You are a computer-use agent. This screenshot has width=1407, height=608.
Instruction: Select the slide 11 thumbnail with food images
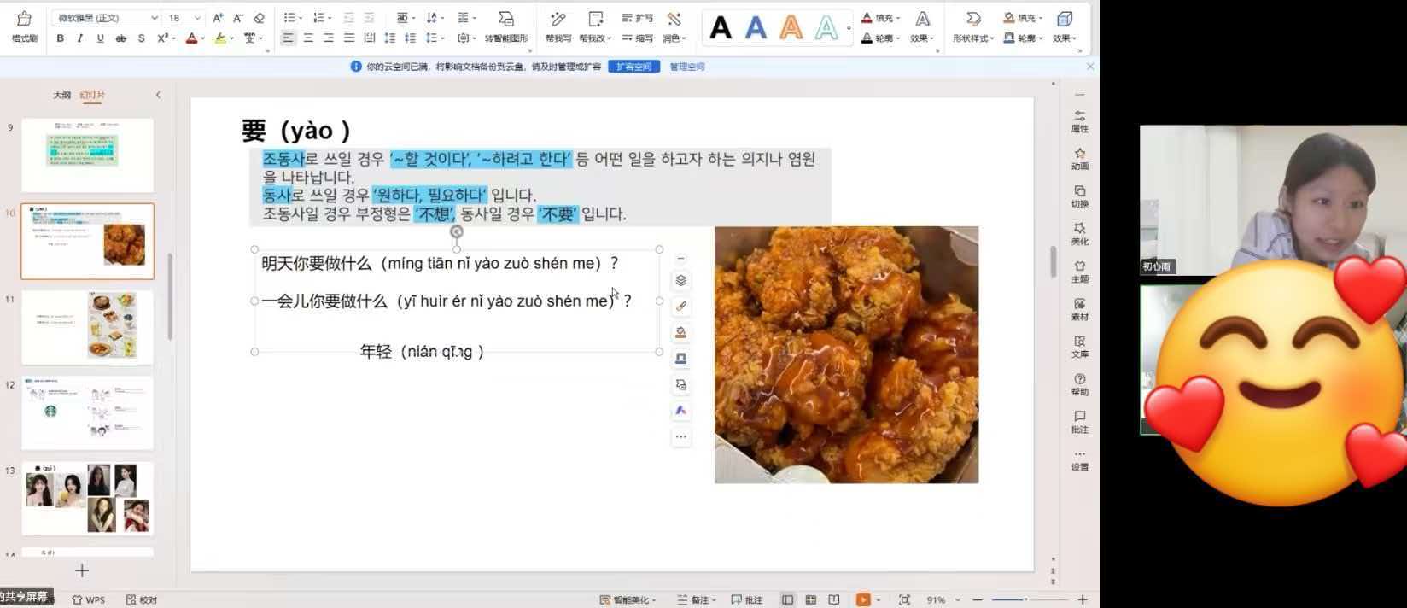tap(87, 327)
